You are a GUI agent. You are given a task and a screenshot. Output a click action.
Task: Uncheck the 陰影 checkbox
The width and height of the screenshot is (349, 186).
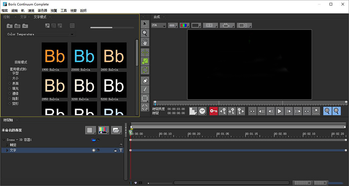(x=9, y=98)
